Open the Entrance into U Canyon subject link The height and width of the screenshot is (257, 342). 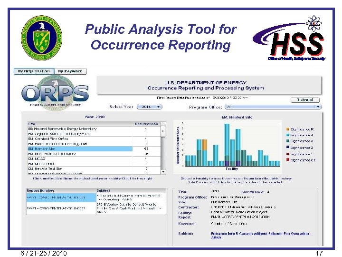tap(261, 236)
